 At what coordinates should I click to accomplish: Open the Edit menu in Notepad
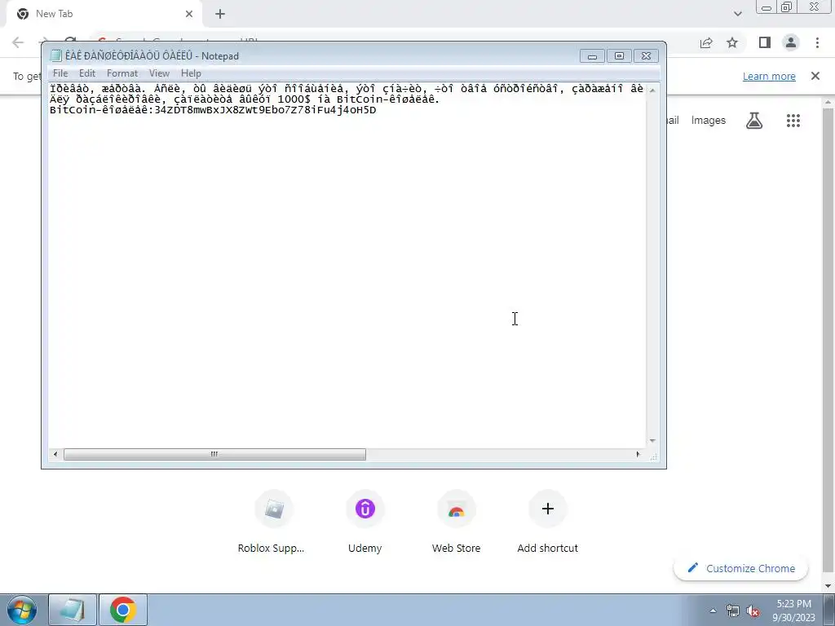86,73
